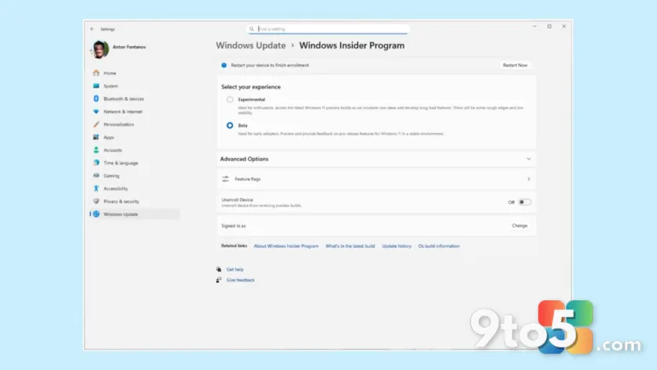The width and height of the screenshot is (657, 370).
Task: Click Anton Fontanov profile picture
Action: pyautogui.click(x=100, y=49)
